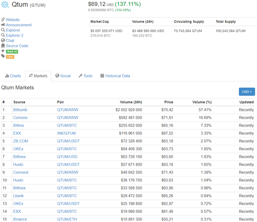This screenshot has height=222, width=257.
Task: Open the QTUM/ETH pair link
Action: tap(67, 219)
